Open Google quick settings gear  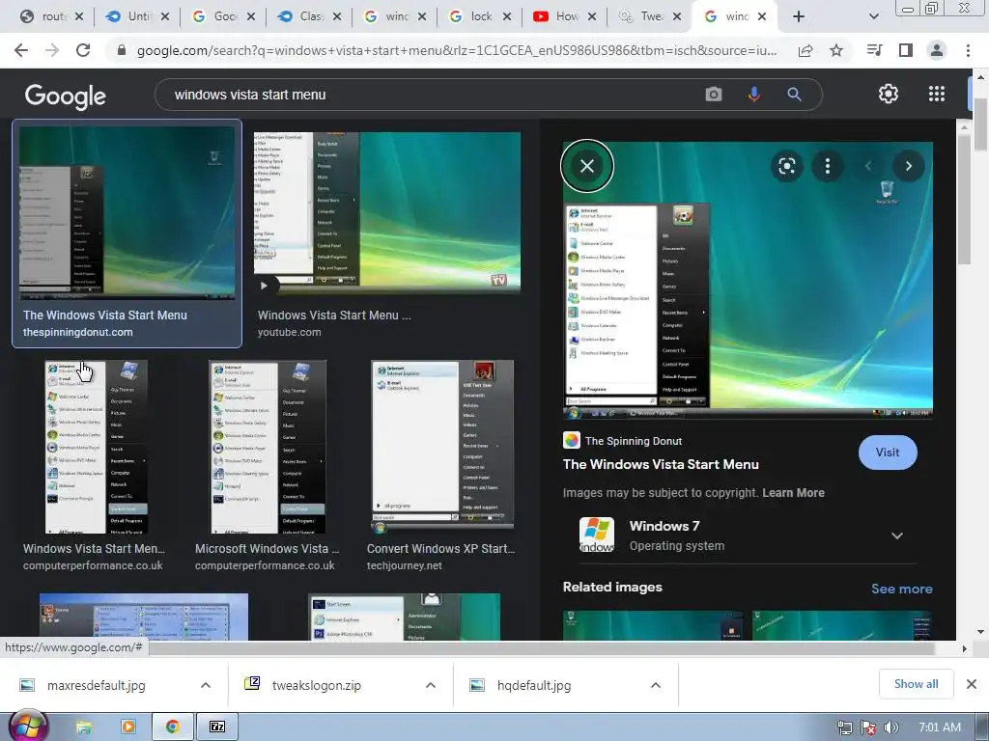[889, 94]
